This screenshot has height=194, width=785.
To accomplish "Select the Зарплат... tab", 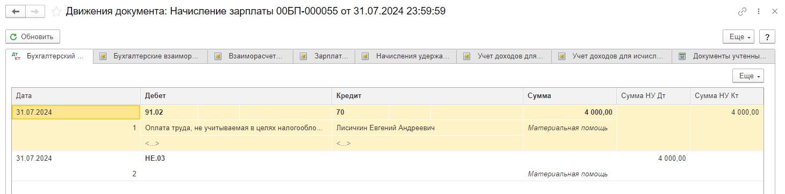I will coord(325,56).
